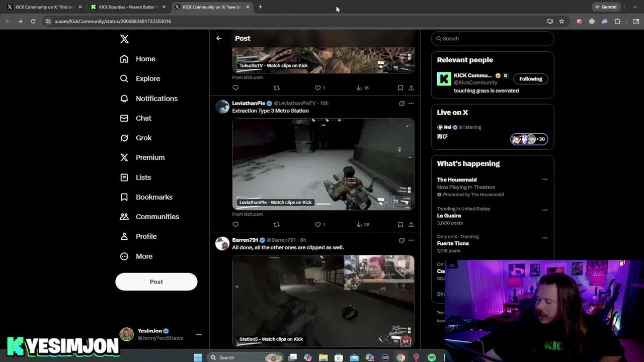The image size is (644, 362).
Task: Open YesImJon account options menu
Action: click(x=199, y=334)
